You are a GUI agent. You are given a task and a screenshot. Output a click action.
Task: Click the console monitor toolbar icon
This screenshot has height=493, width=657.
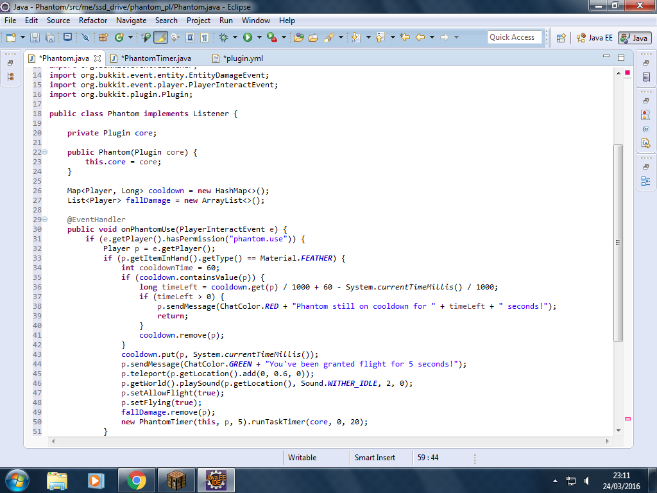pyautogui.click(x=67, y=37)
